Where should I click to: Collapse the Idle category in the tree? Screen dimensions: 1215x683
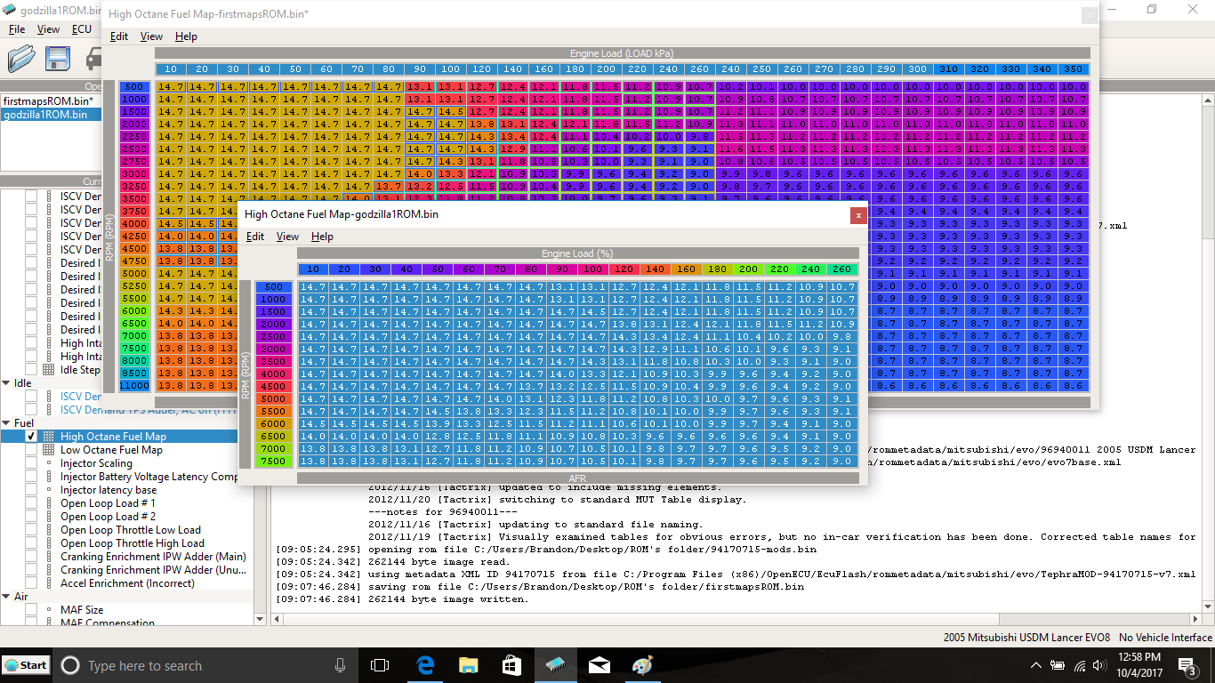pos(6,383)
